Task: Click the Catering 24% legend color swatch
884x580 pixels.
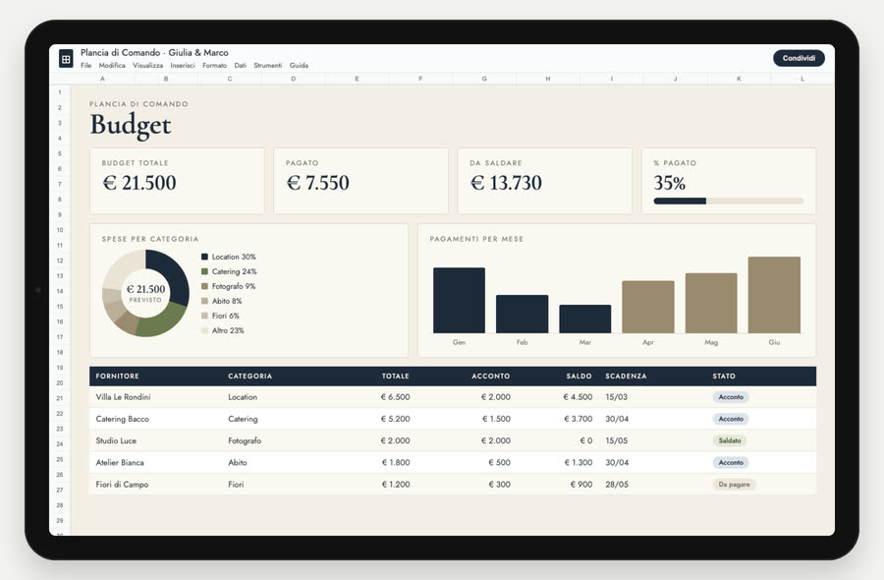Action: click(x=204, y=271)
